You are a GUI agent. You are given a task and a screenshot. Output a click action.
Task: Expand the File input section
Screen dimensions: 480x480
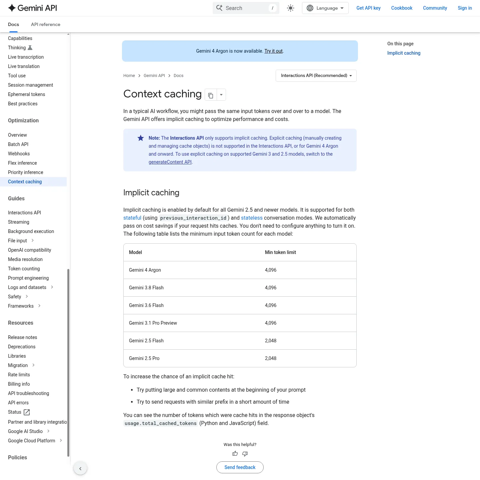tap(33, 241)
